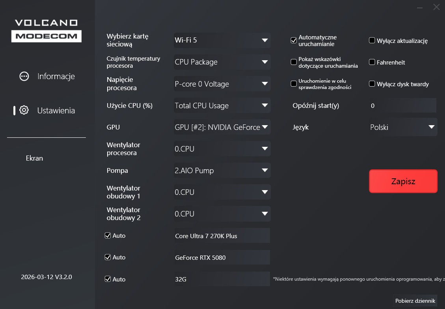Click the Ustawienia gear icon
445x309 pixels.
tap(24, 111)
